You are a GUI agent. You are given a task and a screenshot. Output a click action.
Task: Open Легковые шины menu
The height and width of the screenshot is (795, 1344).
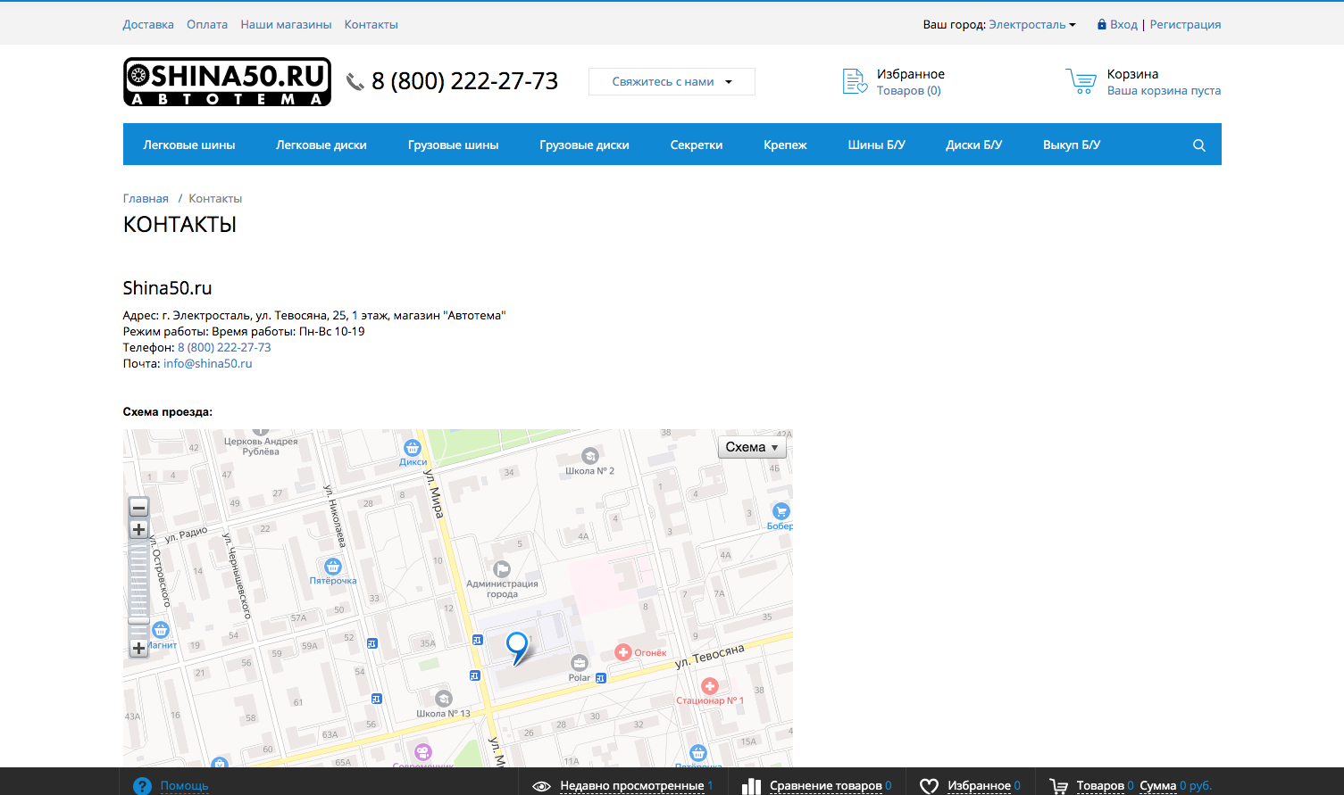click(x=189, y=145)
